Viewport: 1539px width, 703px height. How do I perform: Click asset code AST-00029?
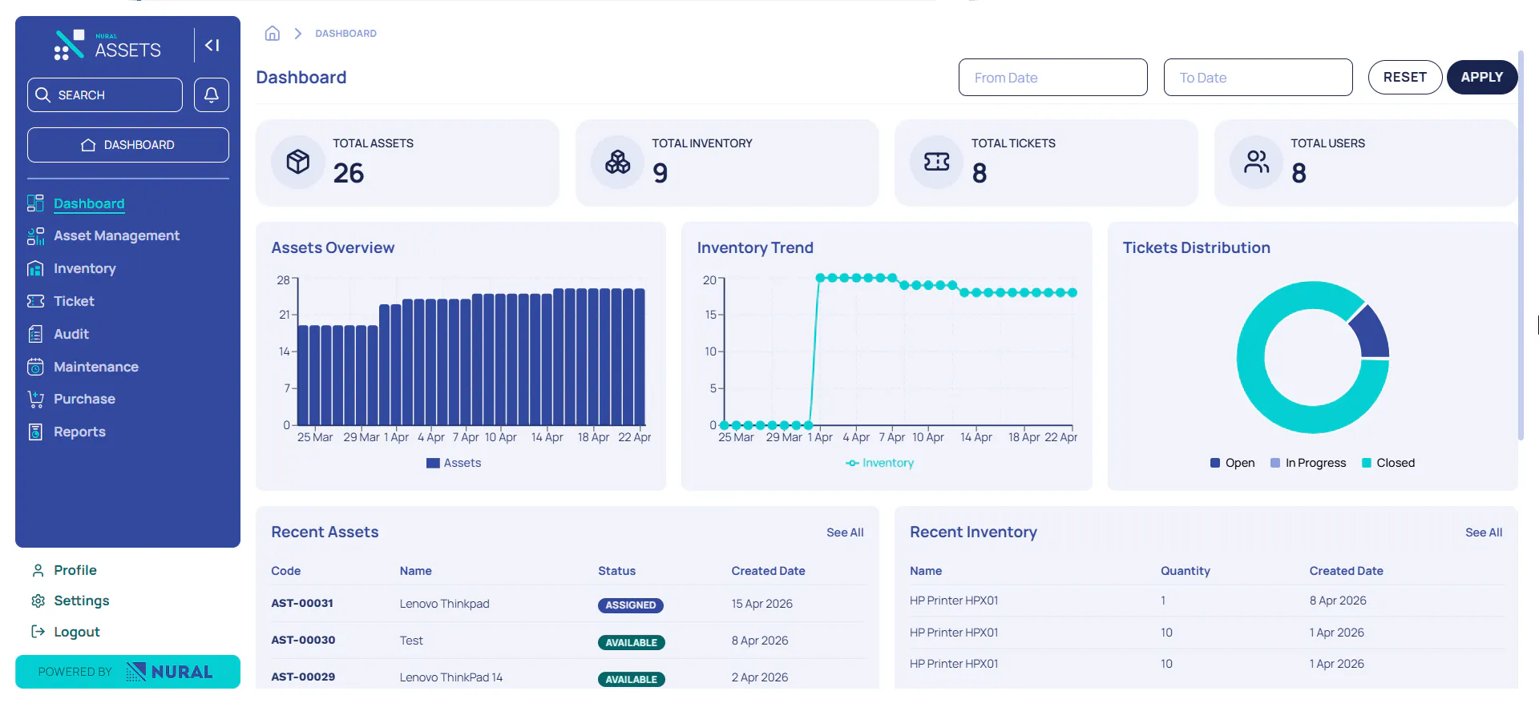[303, 677]
